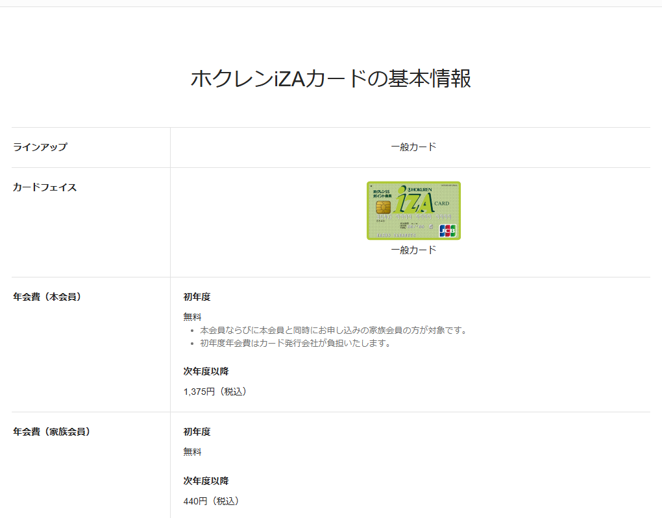Select the heading ホクレンiZAカードの基本情報
Viewport: 662px width, 518px height.
[330, 79]
